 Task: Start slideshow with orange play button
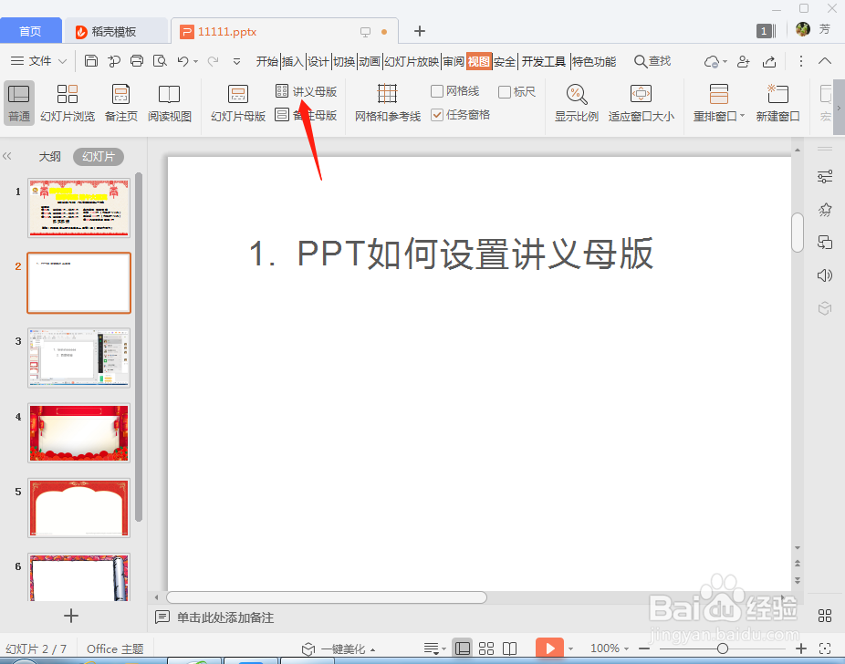pos(549,648)
